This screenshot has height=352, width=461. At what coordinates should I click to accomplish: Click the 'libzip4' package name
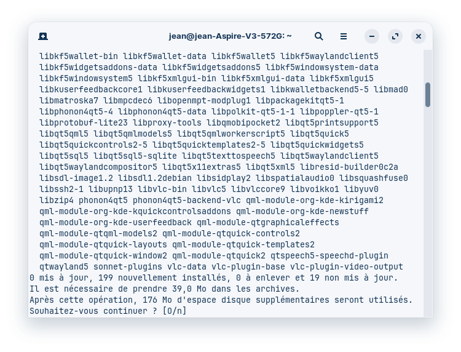click(57, 200)
